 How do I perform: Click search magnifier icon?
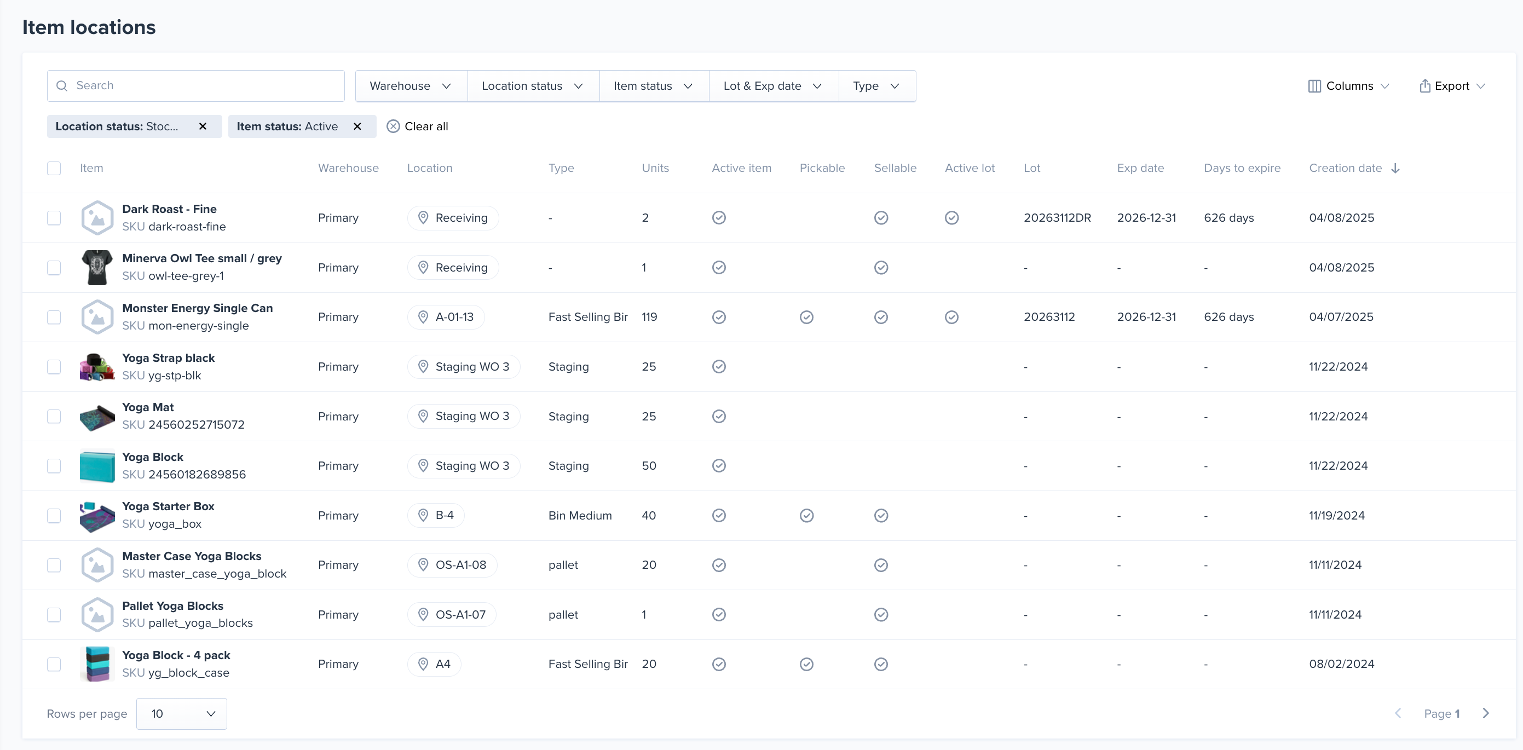click(x=62, y=86)
